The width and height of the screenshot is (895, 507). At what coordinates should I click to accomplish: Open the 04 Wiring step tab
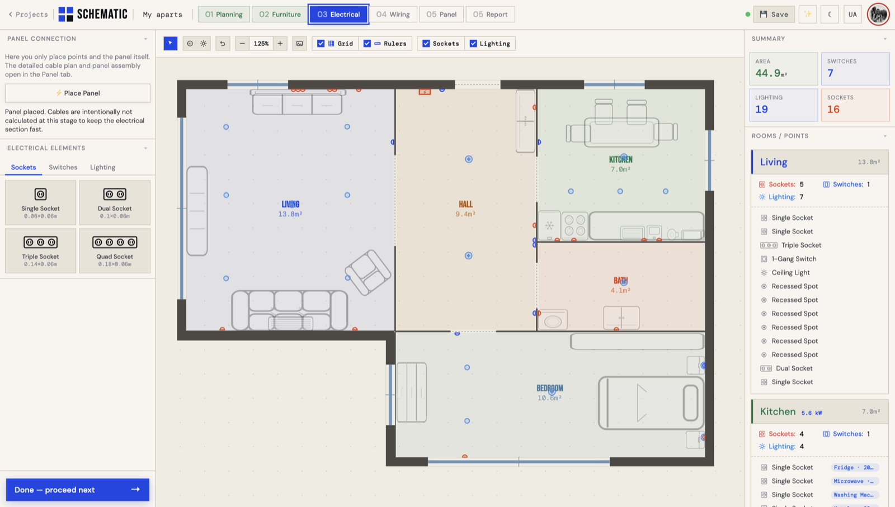pyautogui.click(x=393, y=15)
